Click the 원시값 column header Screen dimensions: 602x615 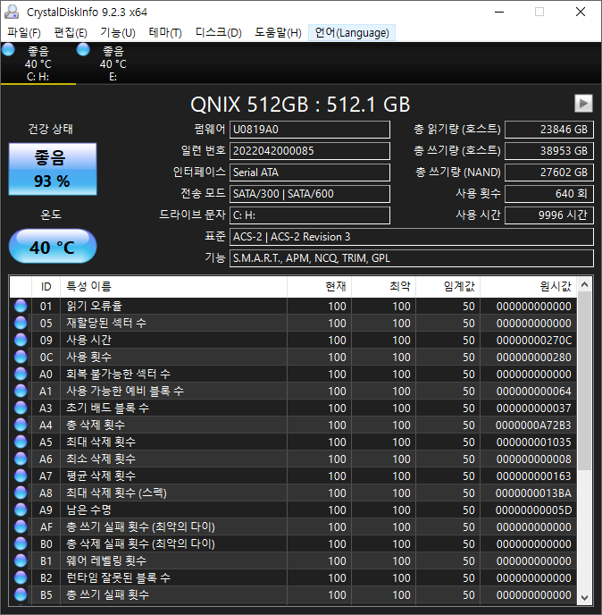point(529,287)
